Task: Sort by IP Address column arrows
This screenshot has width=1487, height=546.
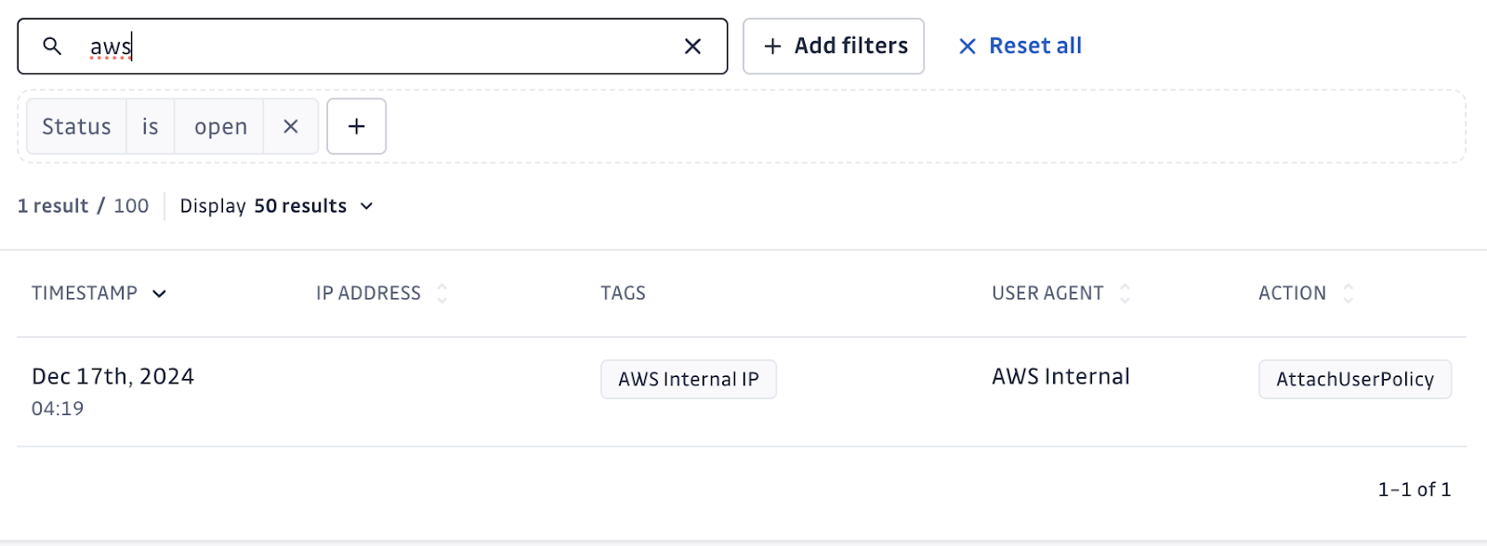Action: click(442, 293)
